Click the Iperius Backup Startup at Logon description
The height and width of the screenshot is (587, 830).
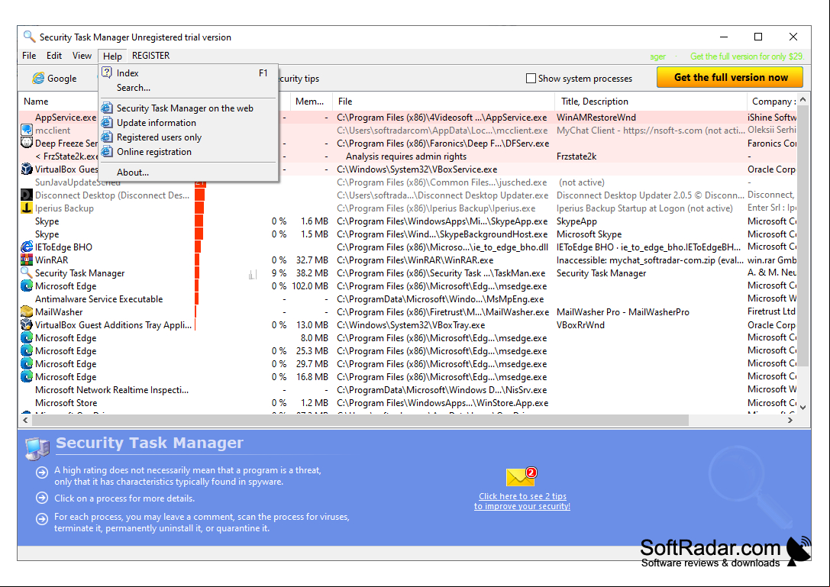pyautogui.click(x=644, y=208)
